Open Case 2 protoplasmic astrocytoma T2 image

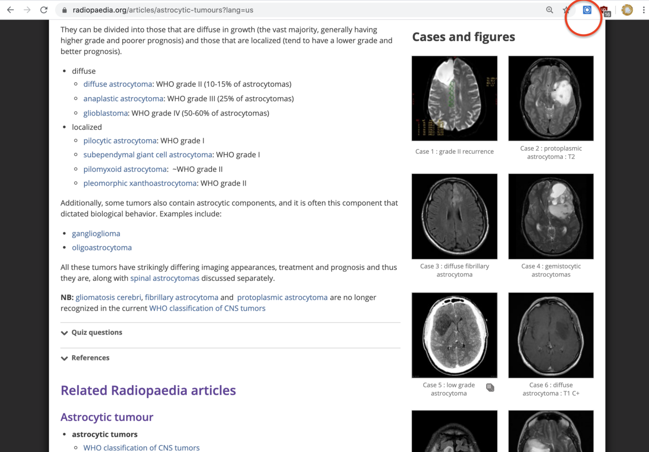(x=551, y=98)
